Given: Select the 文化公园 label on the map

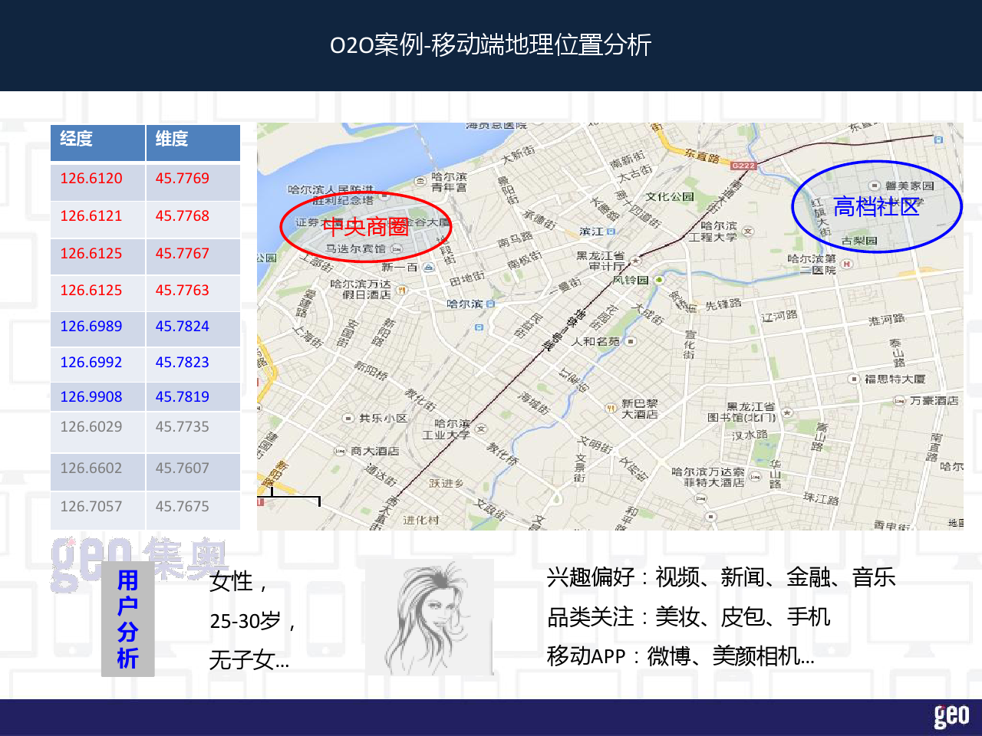Looking at the screenshot, I should pyautogui.click(x=670, y=197).
